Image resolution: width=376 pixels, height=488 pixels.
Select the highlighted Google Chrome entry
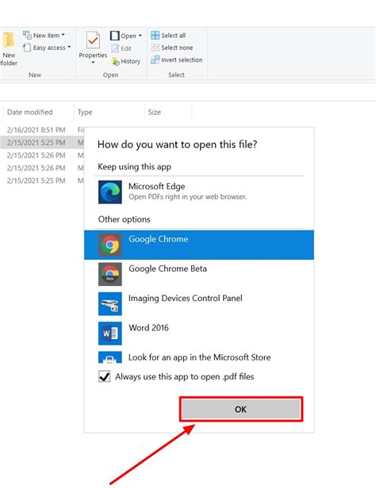(x=199, y=245)
